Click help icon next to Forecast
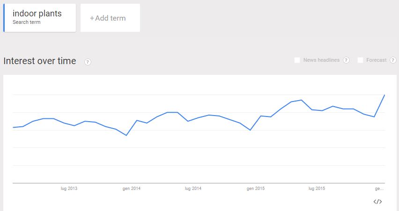The height and width of the screenshot is (211, 399). tap(393, 60)
